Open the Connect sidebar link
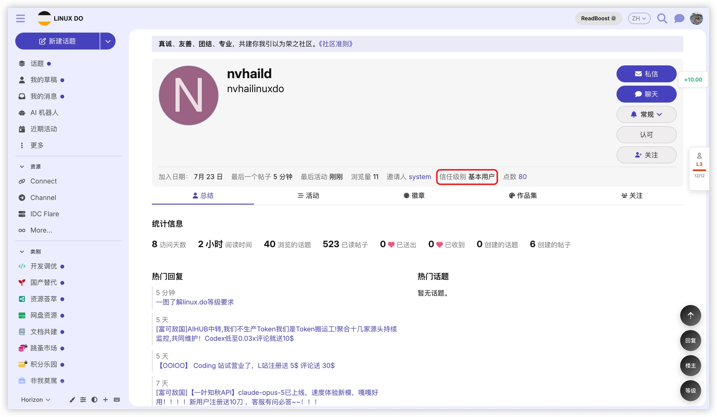 click(x=43, y=181)
